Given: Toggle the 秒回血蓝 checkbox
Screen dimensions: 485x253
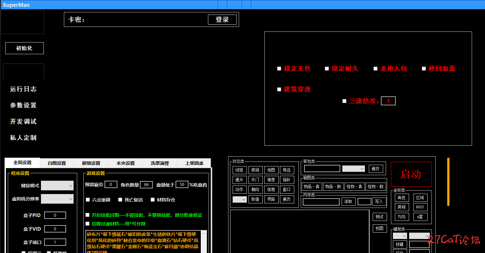Looking at the screenshot, I should (x=424, y=69).
